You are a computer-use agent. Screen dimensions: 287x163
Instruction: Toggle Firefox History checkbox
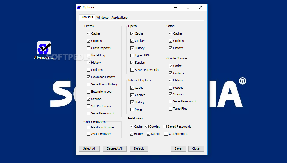88,63
